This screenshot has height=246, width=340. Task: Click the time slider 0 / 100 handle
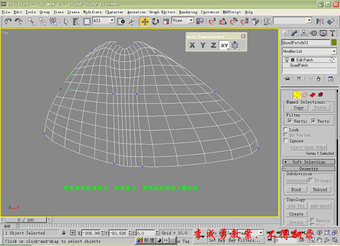click(26, 220)
